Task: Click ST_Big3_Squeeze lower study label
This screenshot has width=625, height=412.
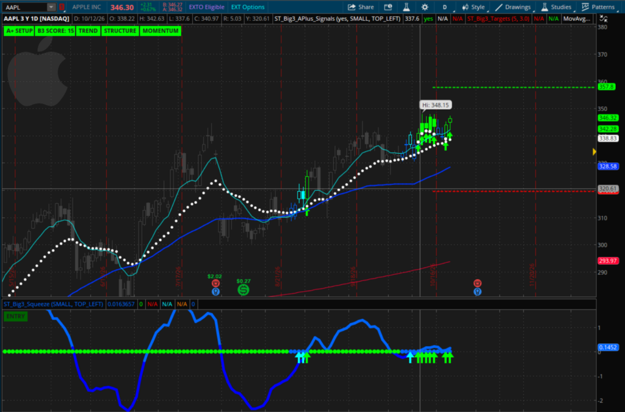Action: (53, 304)
